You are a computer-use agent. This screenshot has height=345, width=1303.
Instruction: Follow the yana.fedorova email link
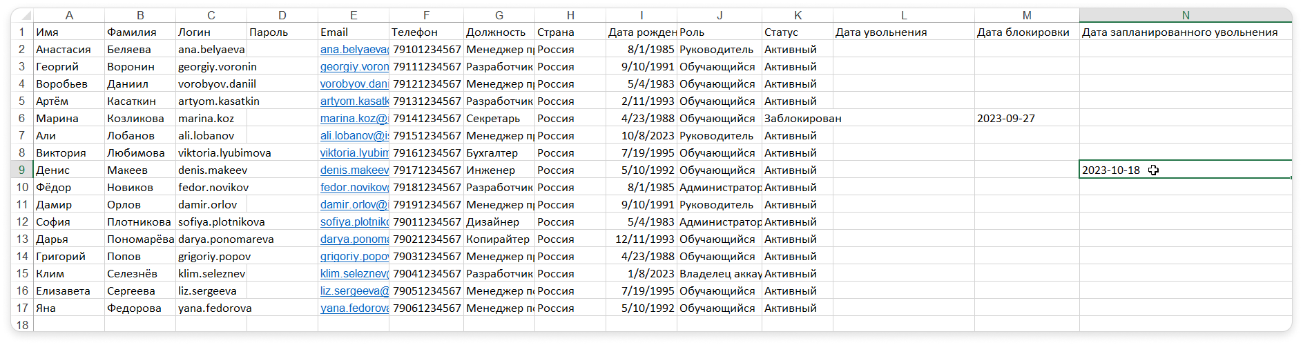point(354,308)
